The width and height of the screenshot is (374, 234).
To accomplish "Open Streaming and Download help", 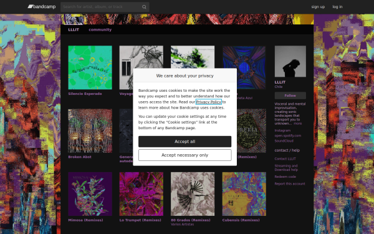I will pyautogui.click(x=286, y=168).
